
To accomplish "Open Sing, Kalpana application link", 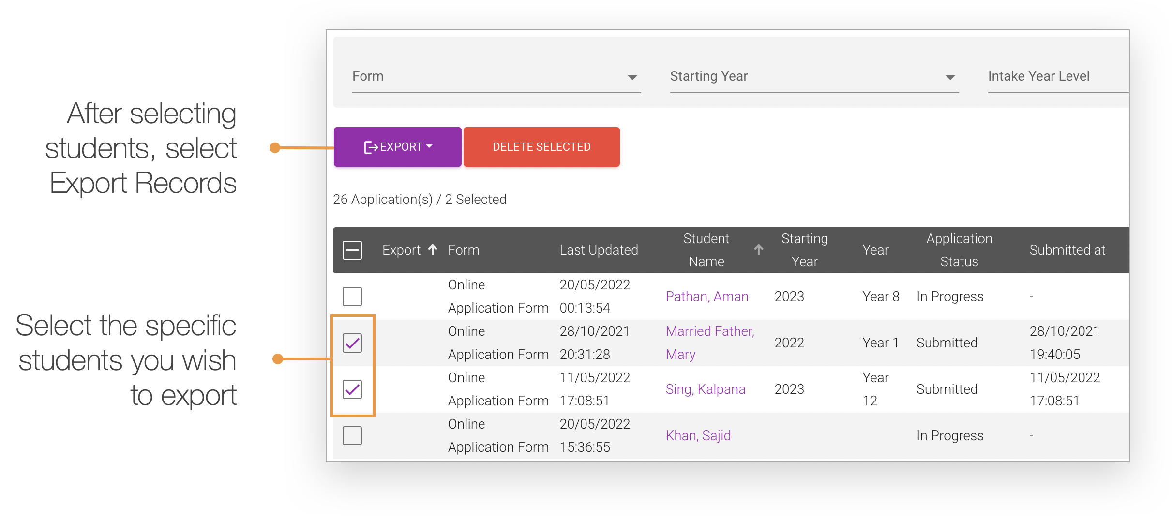I will (x=705, y=389).
